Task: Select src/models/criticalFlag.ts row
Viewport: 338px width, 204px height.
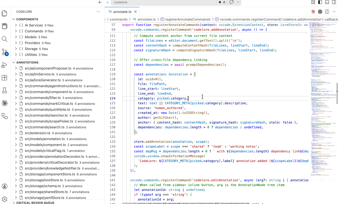Action: [x=58, y=151]
